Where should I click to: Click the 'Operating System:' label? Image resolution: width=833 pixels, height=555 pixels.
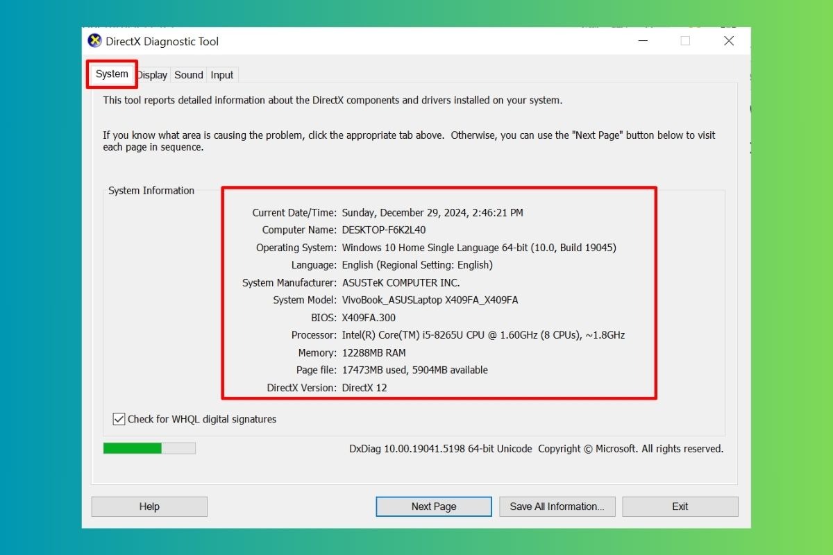(296, 248)
